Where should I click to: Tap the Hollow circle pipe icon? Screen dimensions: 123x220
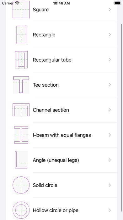pos(21,210)
